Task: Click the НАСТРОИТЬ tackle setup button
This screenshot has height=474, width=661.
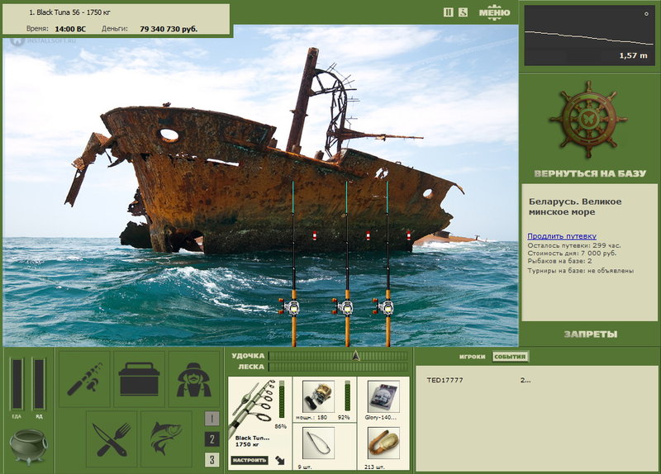Action: point(250,460)
